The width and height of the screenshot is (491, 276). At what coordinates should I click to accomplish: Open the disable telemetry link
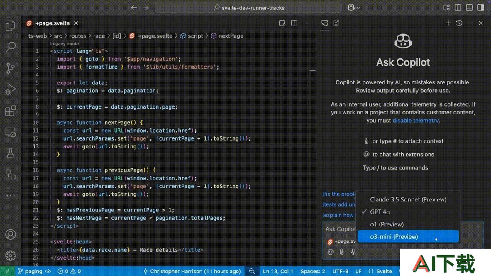point(415,120)
